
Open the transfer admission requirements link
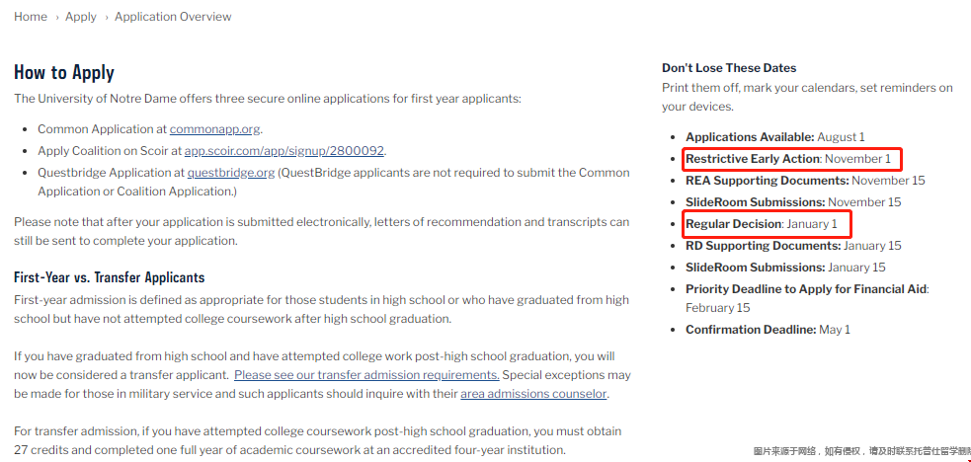pos(366,375)
